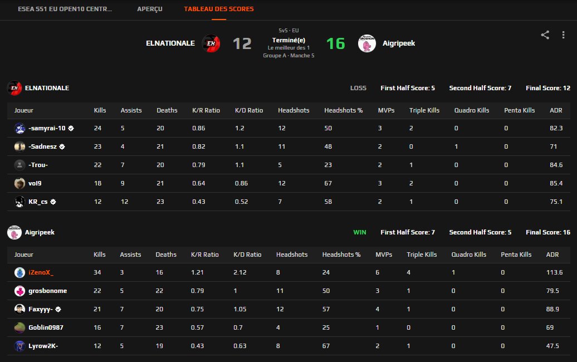
Task: Click the vol9 player name
Action: 35,183
